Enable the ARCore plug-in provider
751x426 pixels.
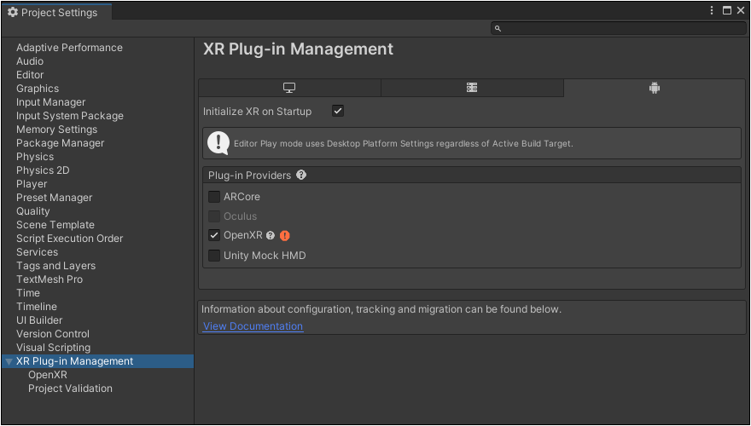point(214,197)
